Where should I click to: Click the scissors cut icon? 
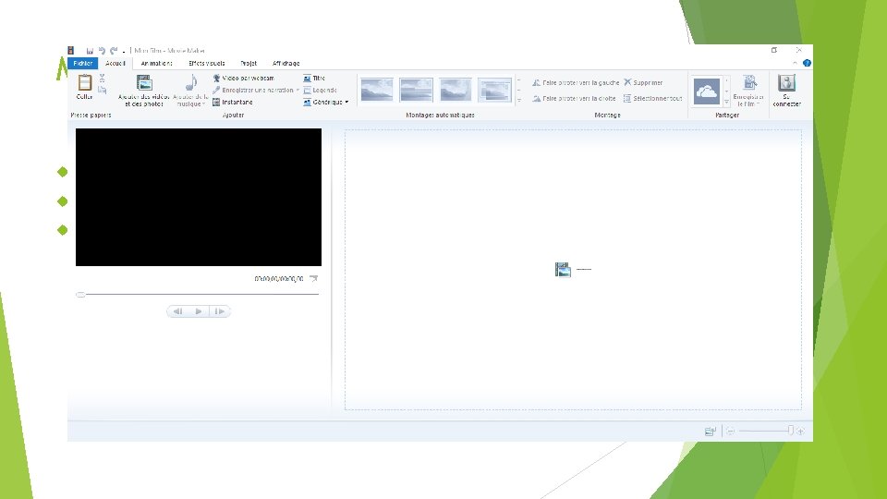103,78
